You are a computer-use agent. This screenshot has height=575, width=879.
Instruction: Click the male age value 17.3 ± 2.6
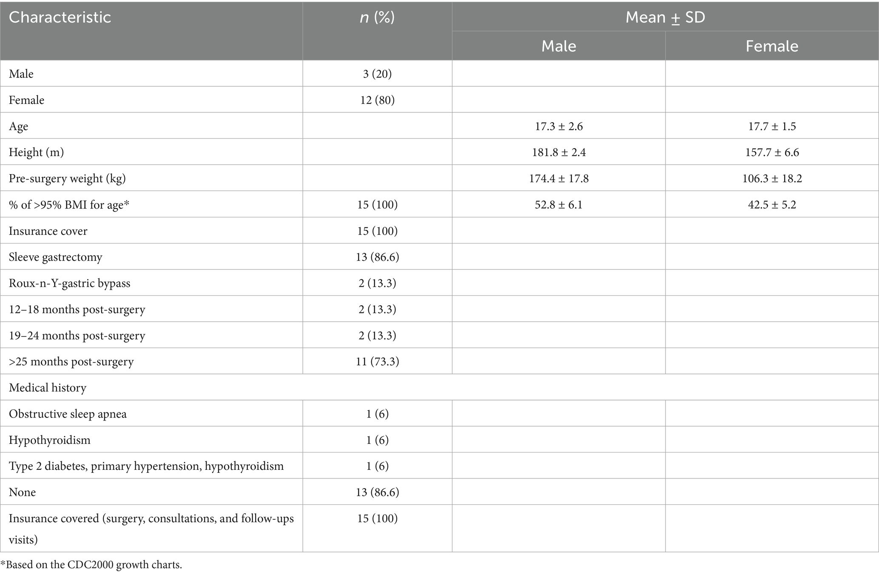coord(558,126)
